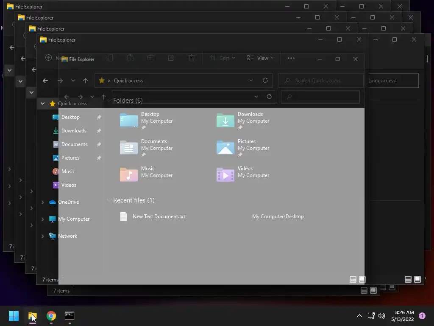
Task: Click the network icon in system tray
Action: [371, 316]
